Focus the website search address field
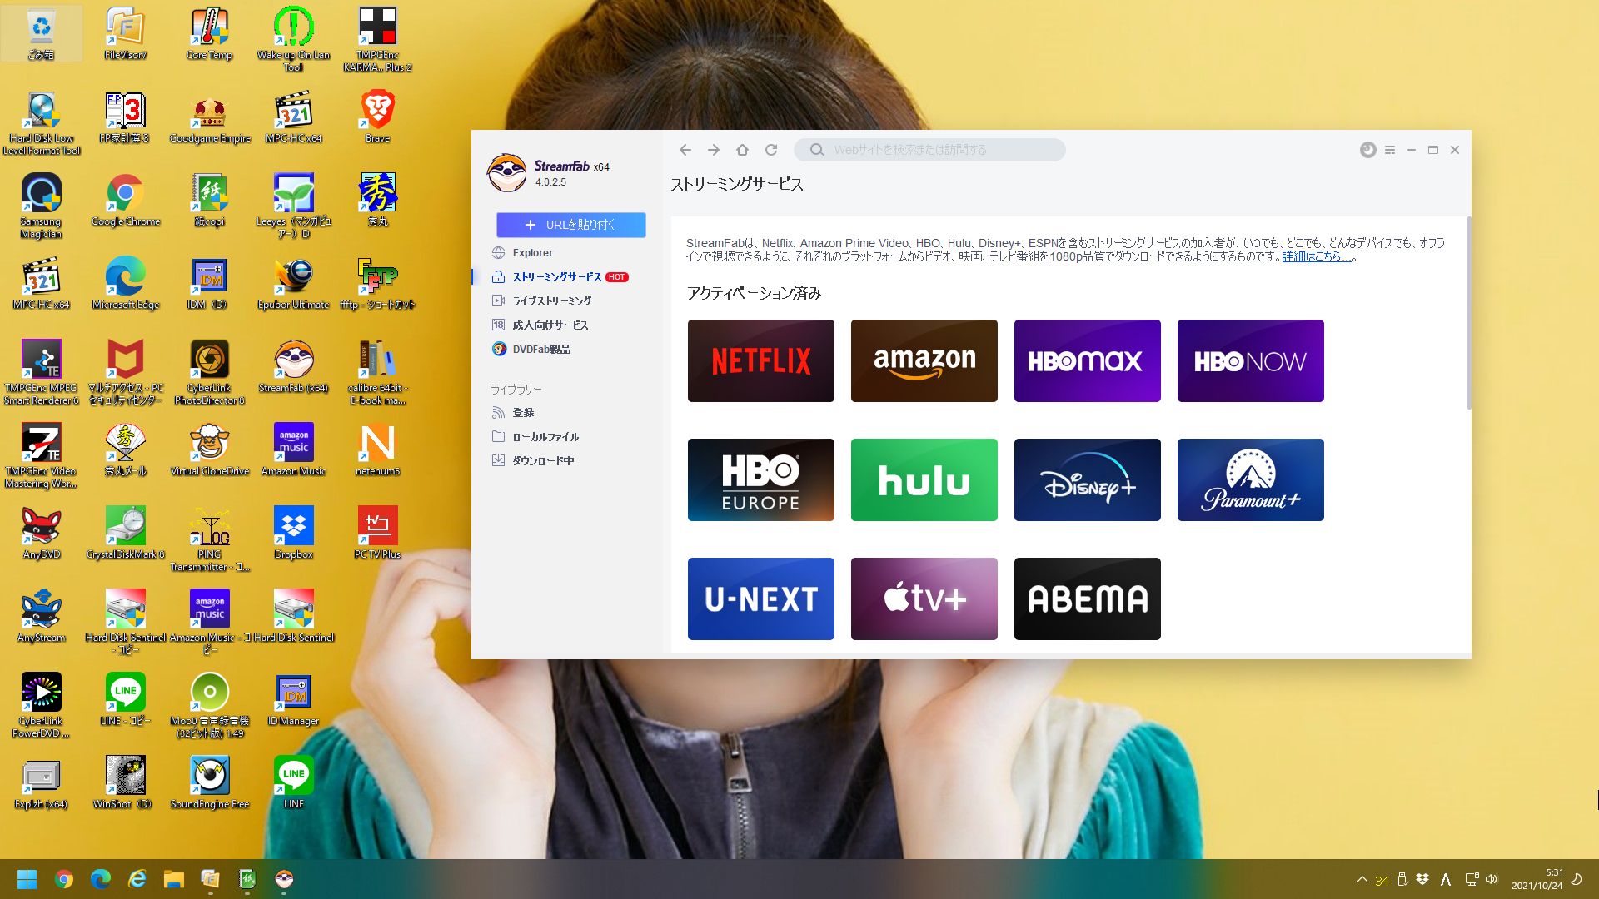The height and width of the screenshot is (899, 1599). tap(929, 150)
